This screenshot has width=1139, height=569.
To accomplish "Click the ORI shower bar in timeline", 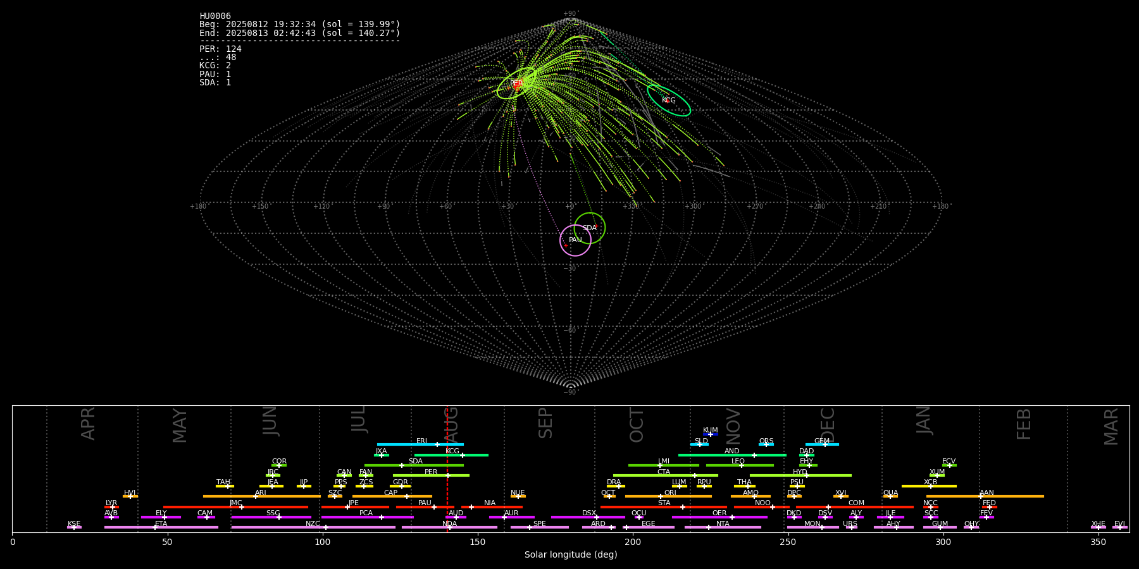I will coord(668,496).
